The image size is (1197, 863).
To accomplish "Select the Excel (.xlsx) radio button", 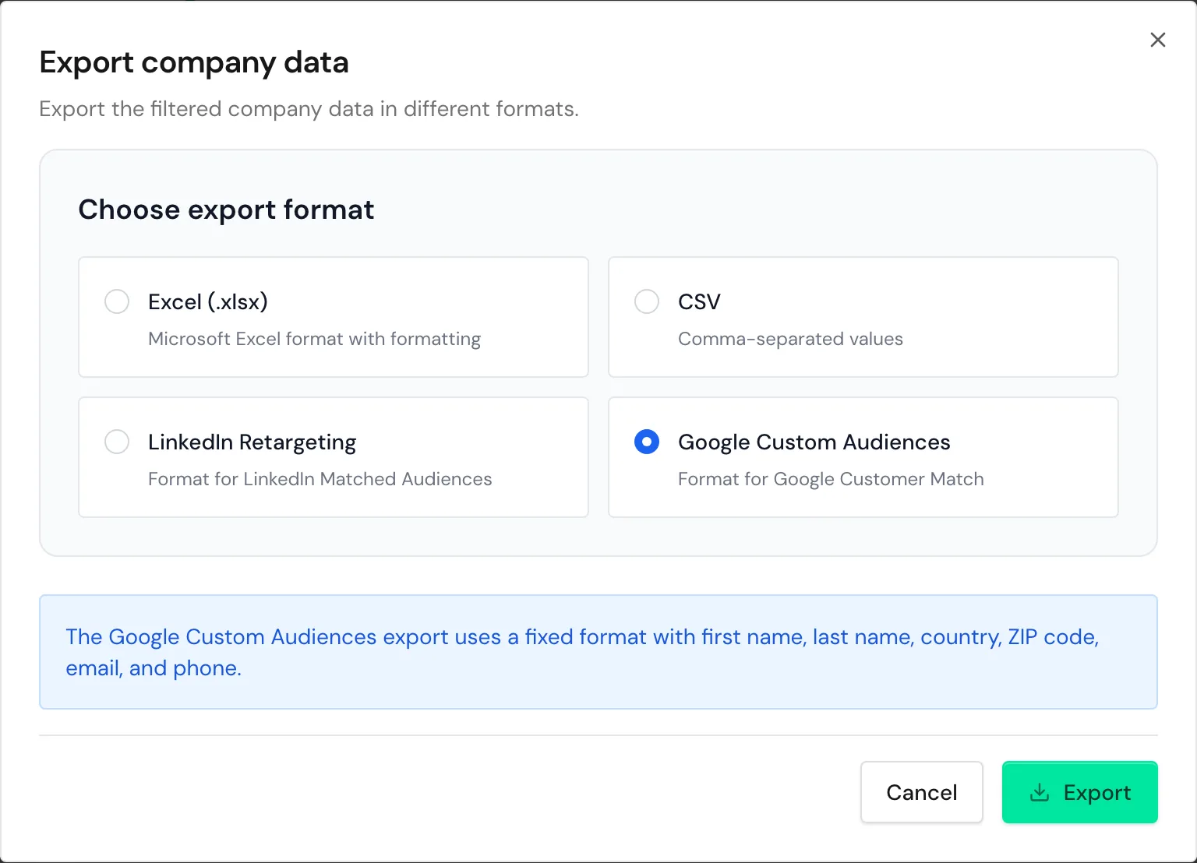I will coord(117,301).
